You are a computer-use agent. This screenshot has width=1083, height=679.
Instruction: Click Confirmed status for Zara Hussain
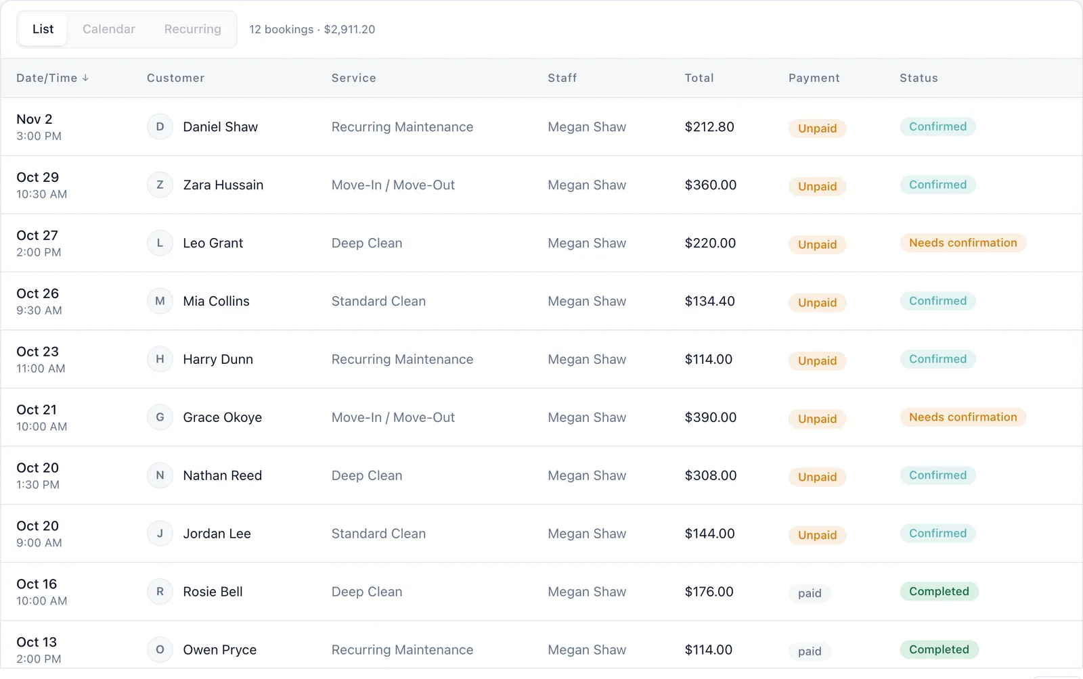[x=937, y=185]
